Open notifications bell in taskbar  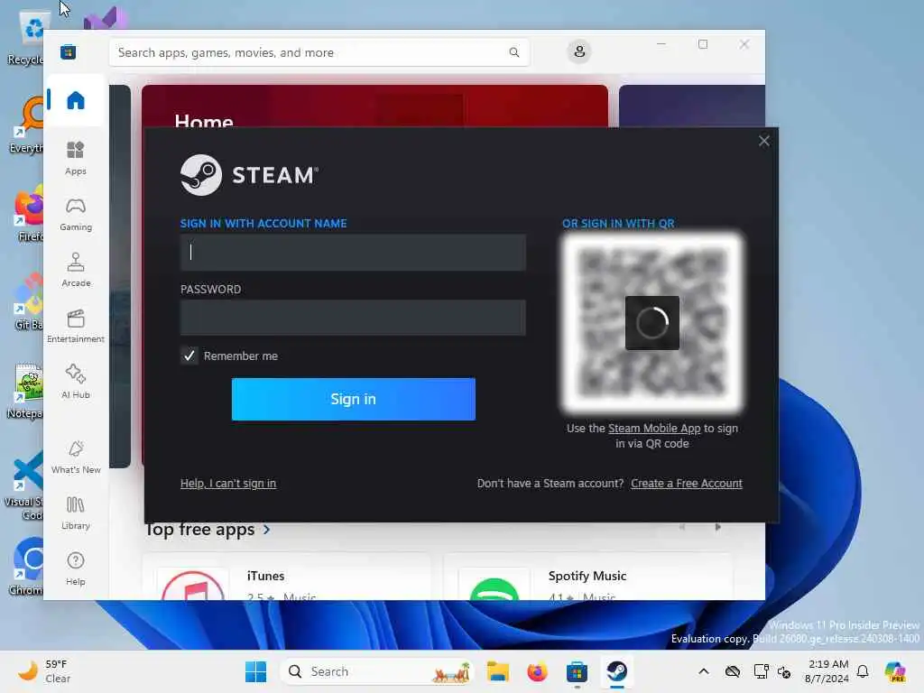coord(863,671)
